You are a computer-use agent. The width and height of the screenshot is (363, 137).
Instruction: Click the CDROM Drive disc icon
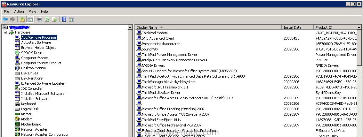[17, 53]
